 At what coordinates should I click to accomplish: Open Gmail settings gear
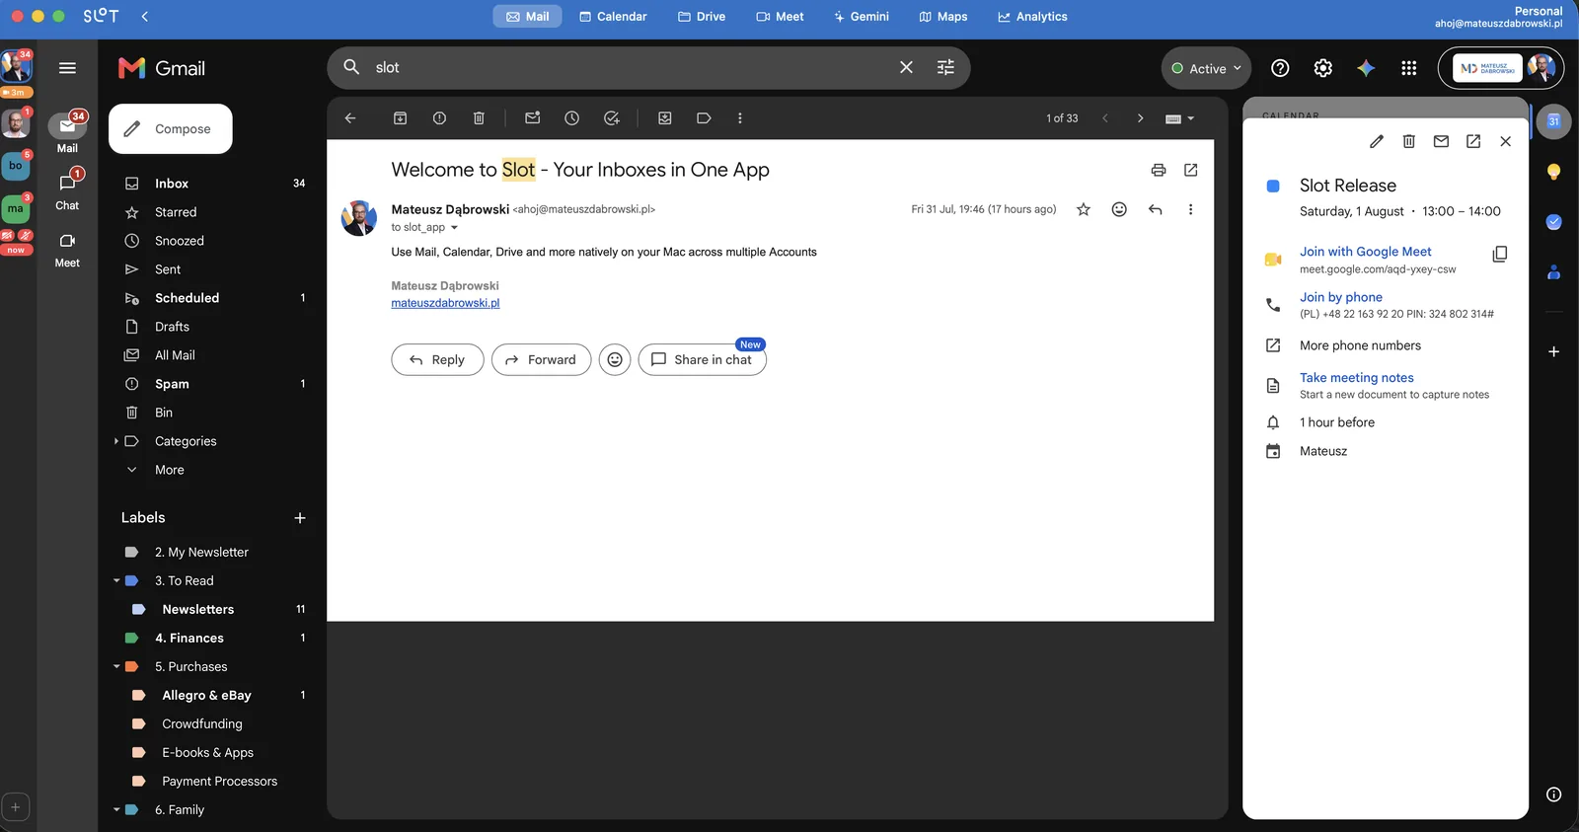click(x=1323, y=68)
